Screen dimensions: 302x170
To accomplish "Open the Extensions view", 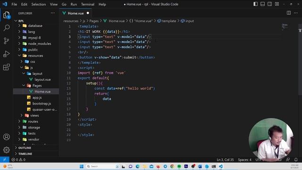I will pos(6,67).
